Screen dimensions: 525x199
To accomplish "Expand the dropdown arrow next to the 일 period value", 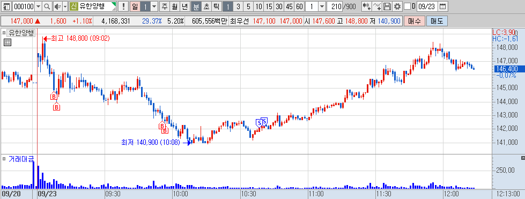I will tap(154, 6).
